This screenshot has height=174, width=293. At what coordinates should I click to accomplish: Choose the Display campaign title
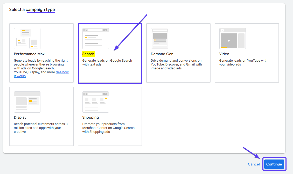pos(20,117)
